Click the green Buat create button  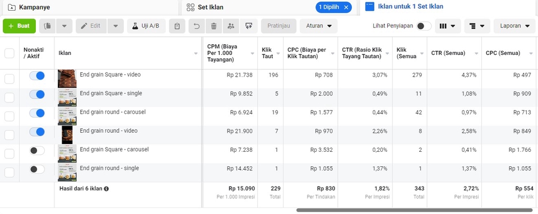19,26
